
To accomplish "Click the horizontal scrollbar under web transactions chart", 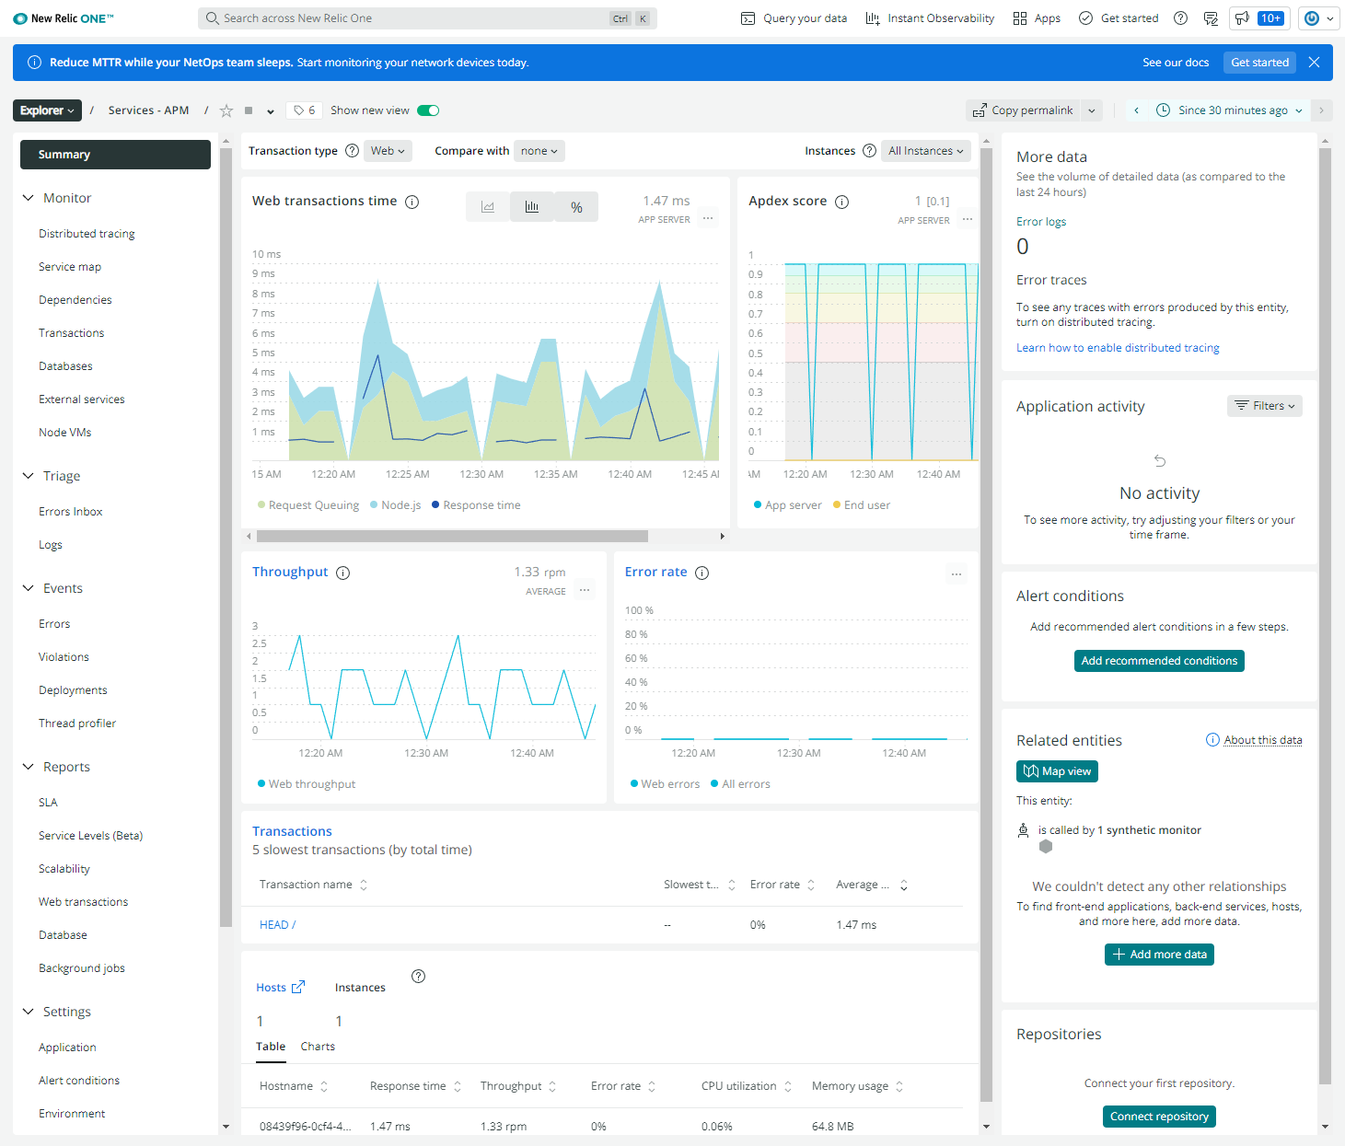I will (452, 536).
